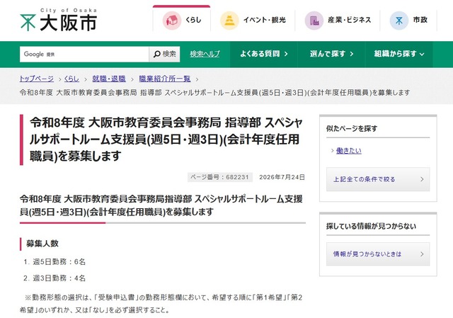Click the magnifying glass search icon
The image size is (453, 318).
[156, 54]
